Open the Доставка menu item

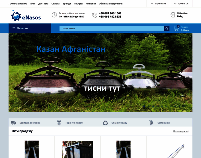(43, 4)
